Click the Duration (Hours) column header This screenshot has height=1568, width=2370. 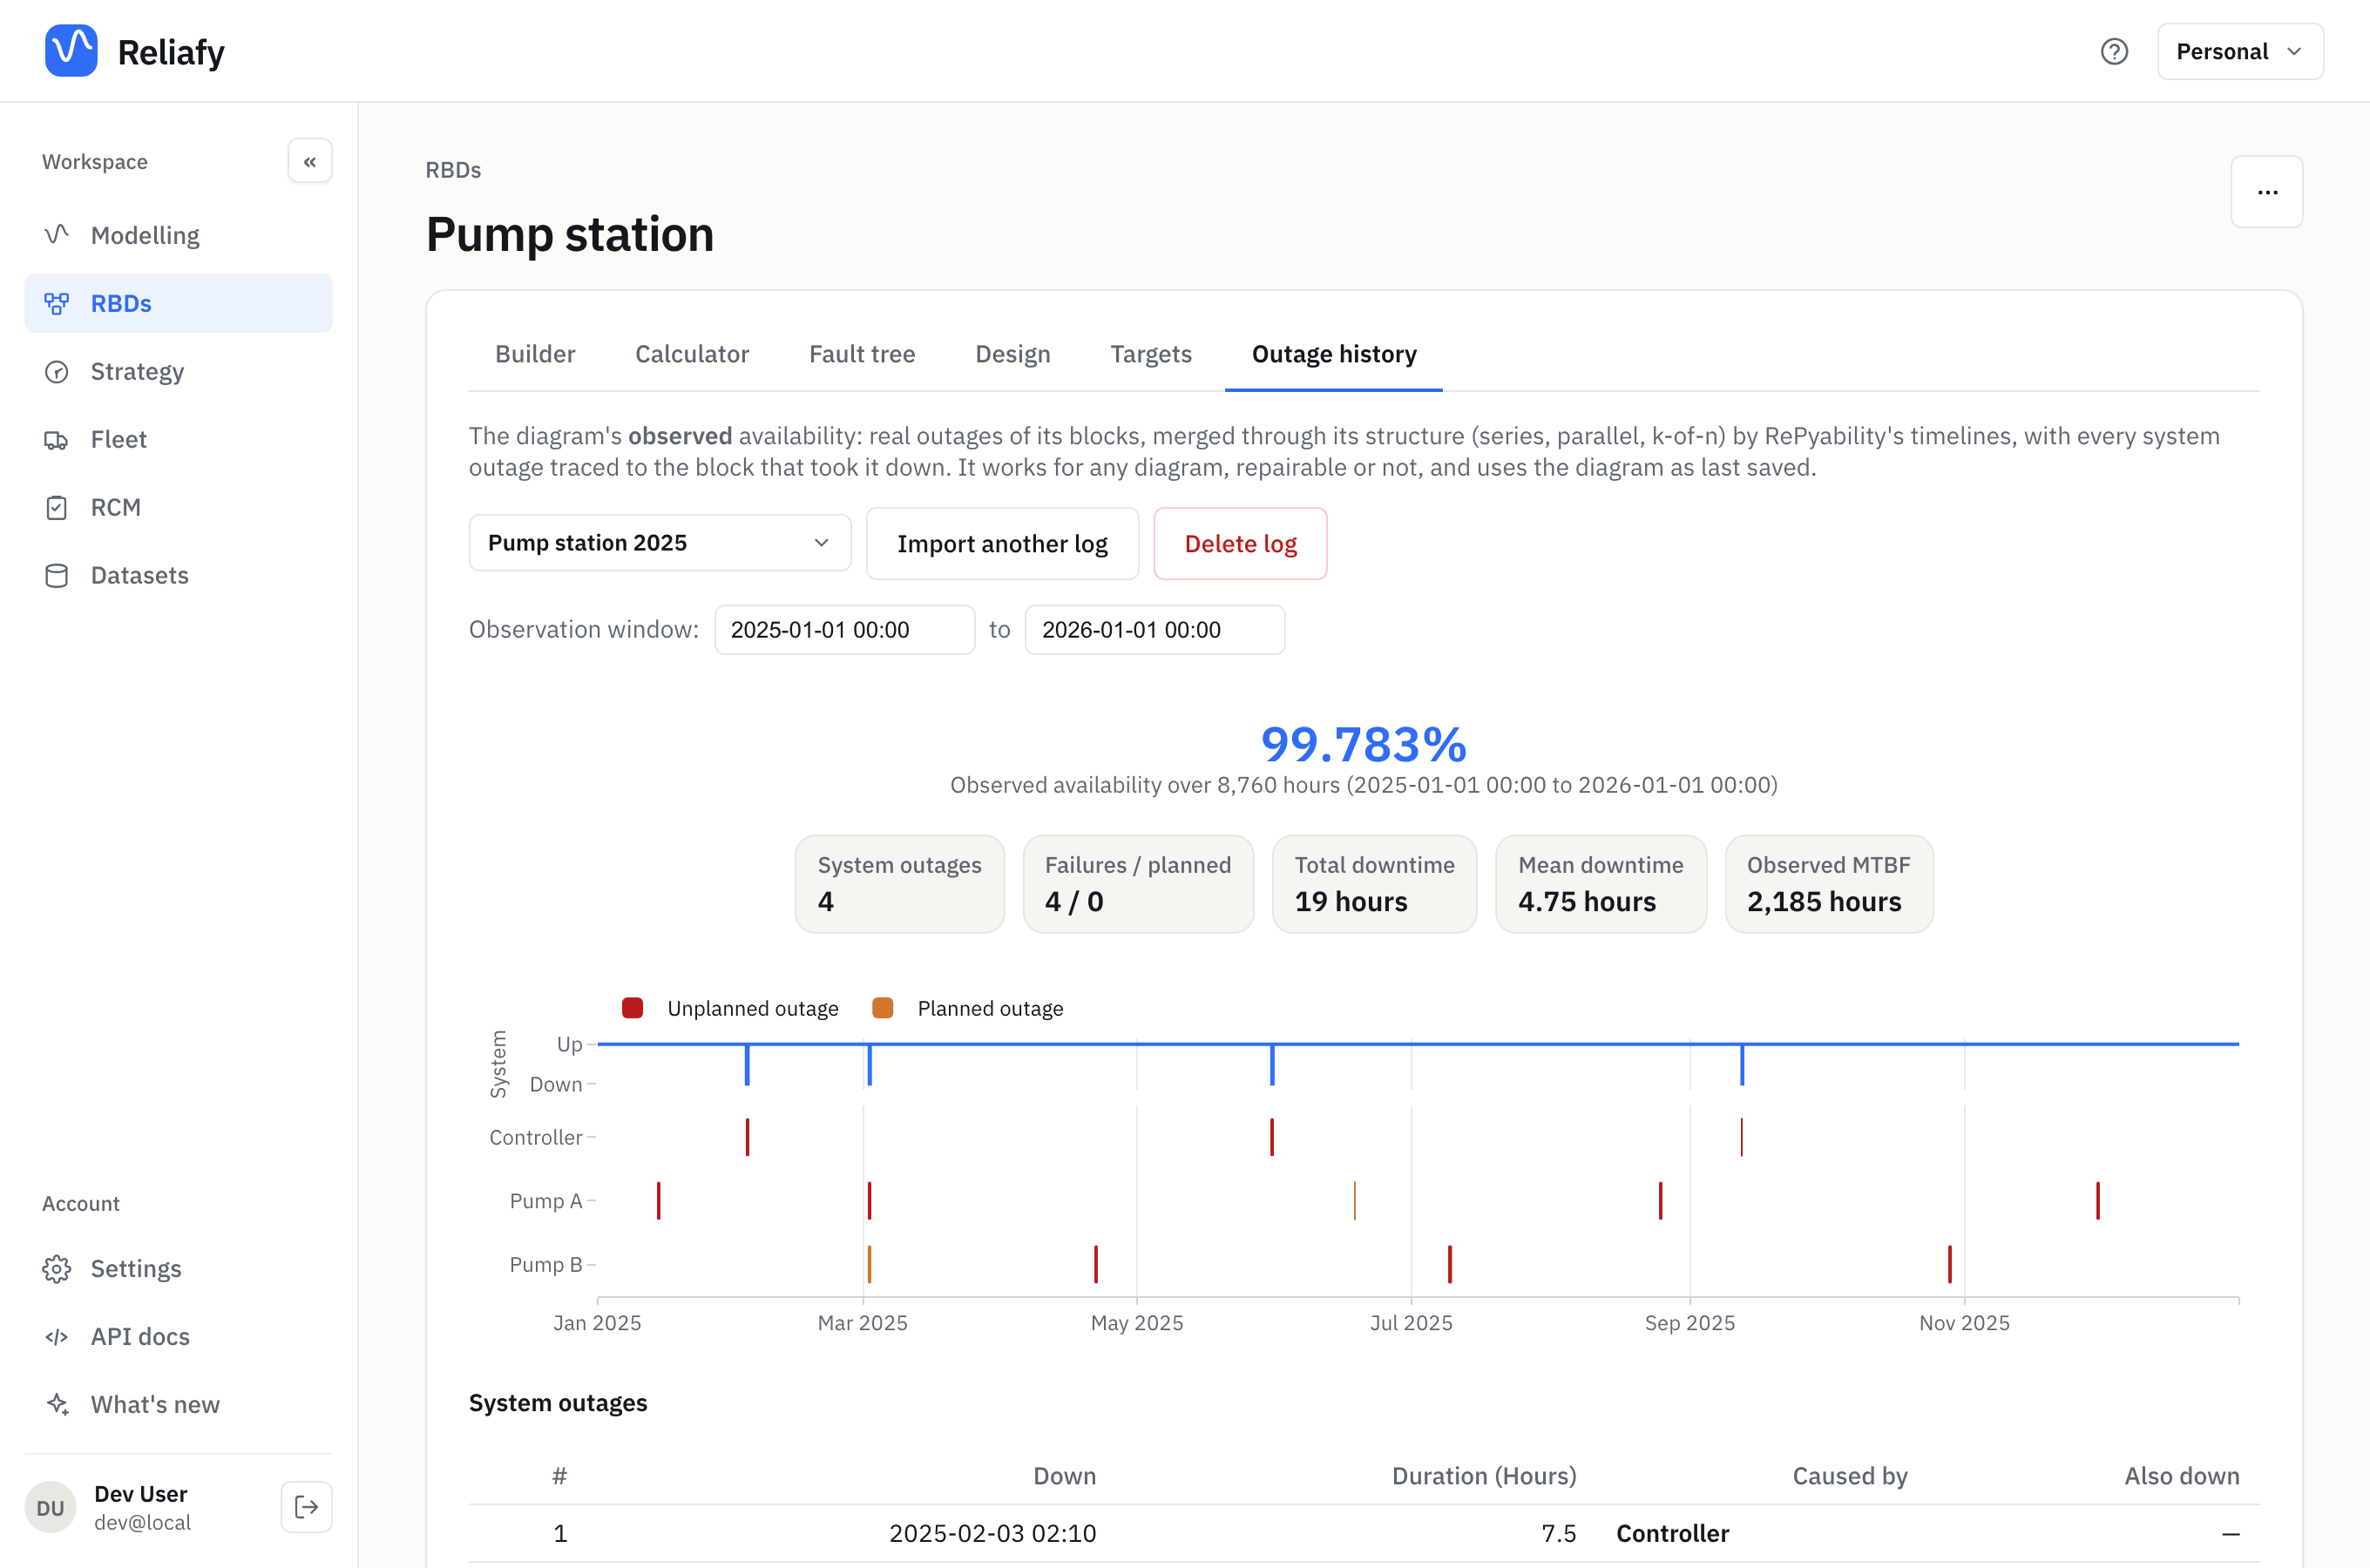click(1484, 1476)
